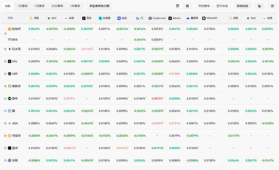
Task: Click the 添加自选 button
Action: 242,6
